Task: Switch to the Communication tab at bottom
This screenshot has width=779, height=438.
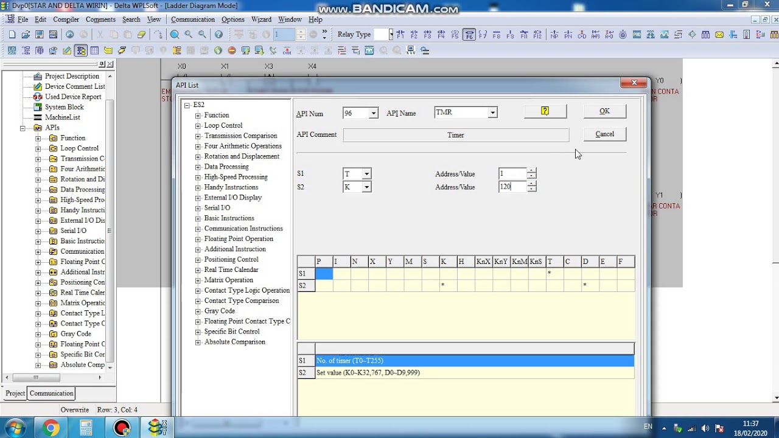Action: click(x=52, y=394)
